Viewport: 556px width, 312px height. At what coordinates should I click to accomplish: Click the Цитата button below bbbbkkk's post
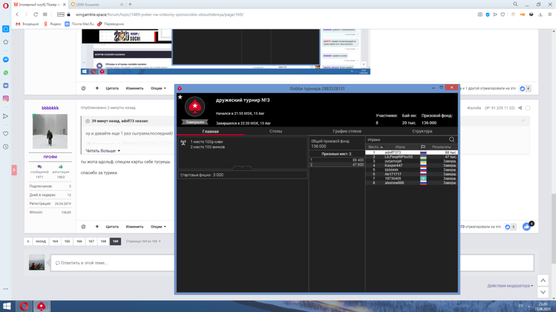point(112,227)
